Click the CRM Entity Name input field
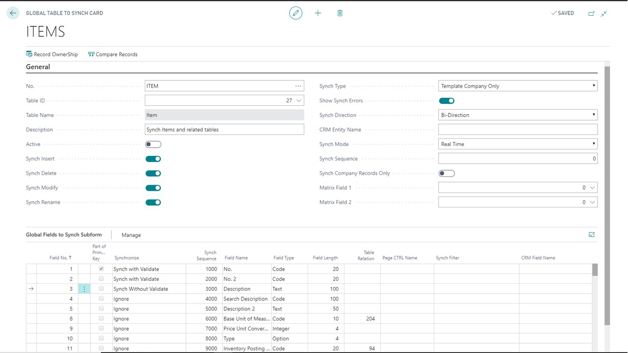This screenshot has width=628, height=353. (x=518, y=129)
